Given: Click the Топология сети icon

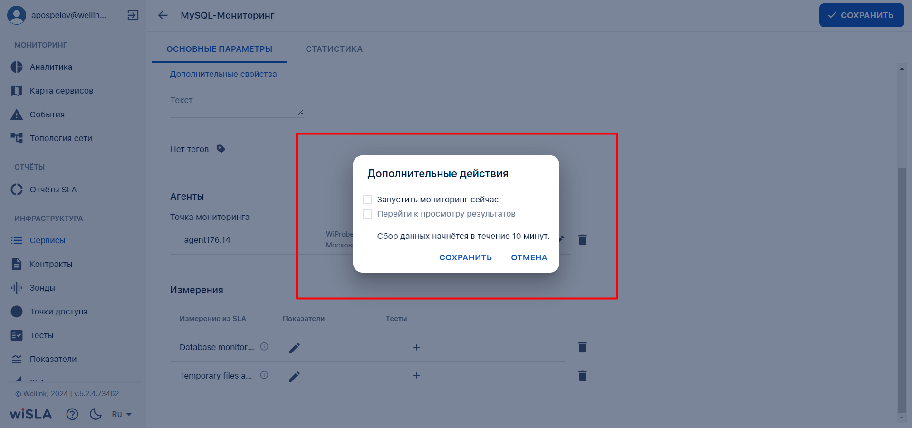Looking at the screenshot, I should pyautogui.click(x=17, y=138).
